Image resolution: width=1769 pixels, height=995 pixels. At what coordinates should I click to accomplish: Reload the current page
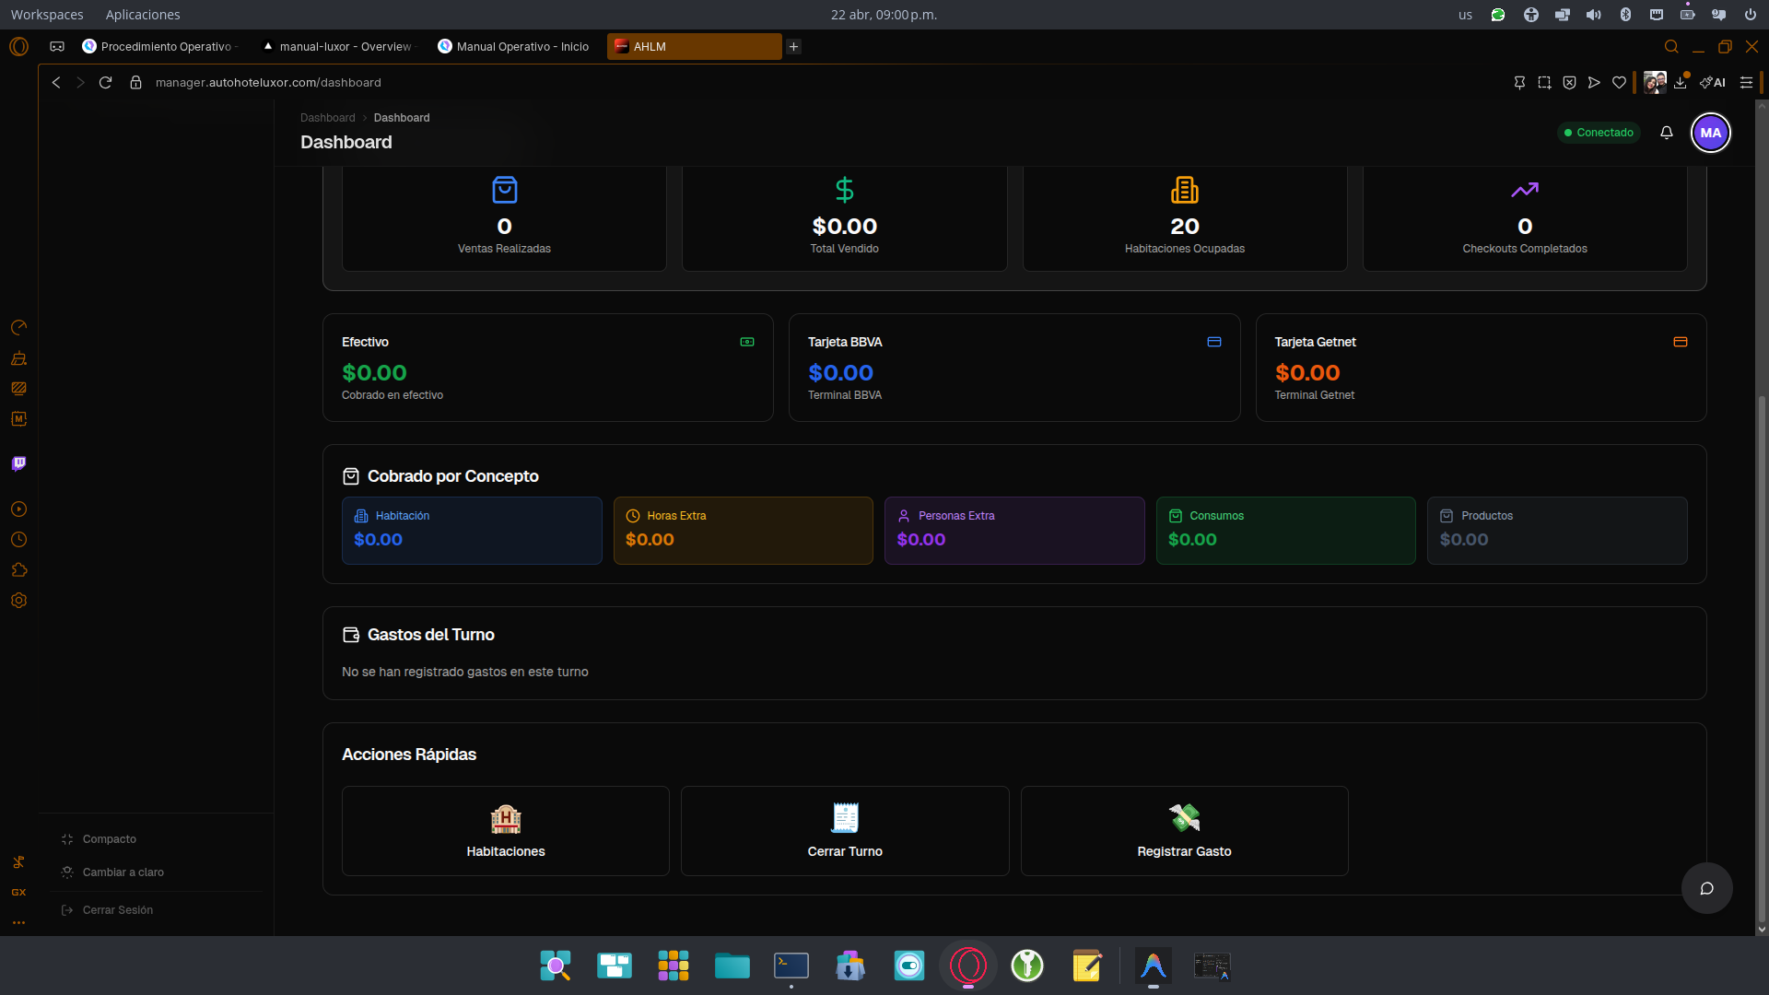[x=105, y=83]
